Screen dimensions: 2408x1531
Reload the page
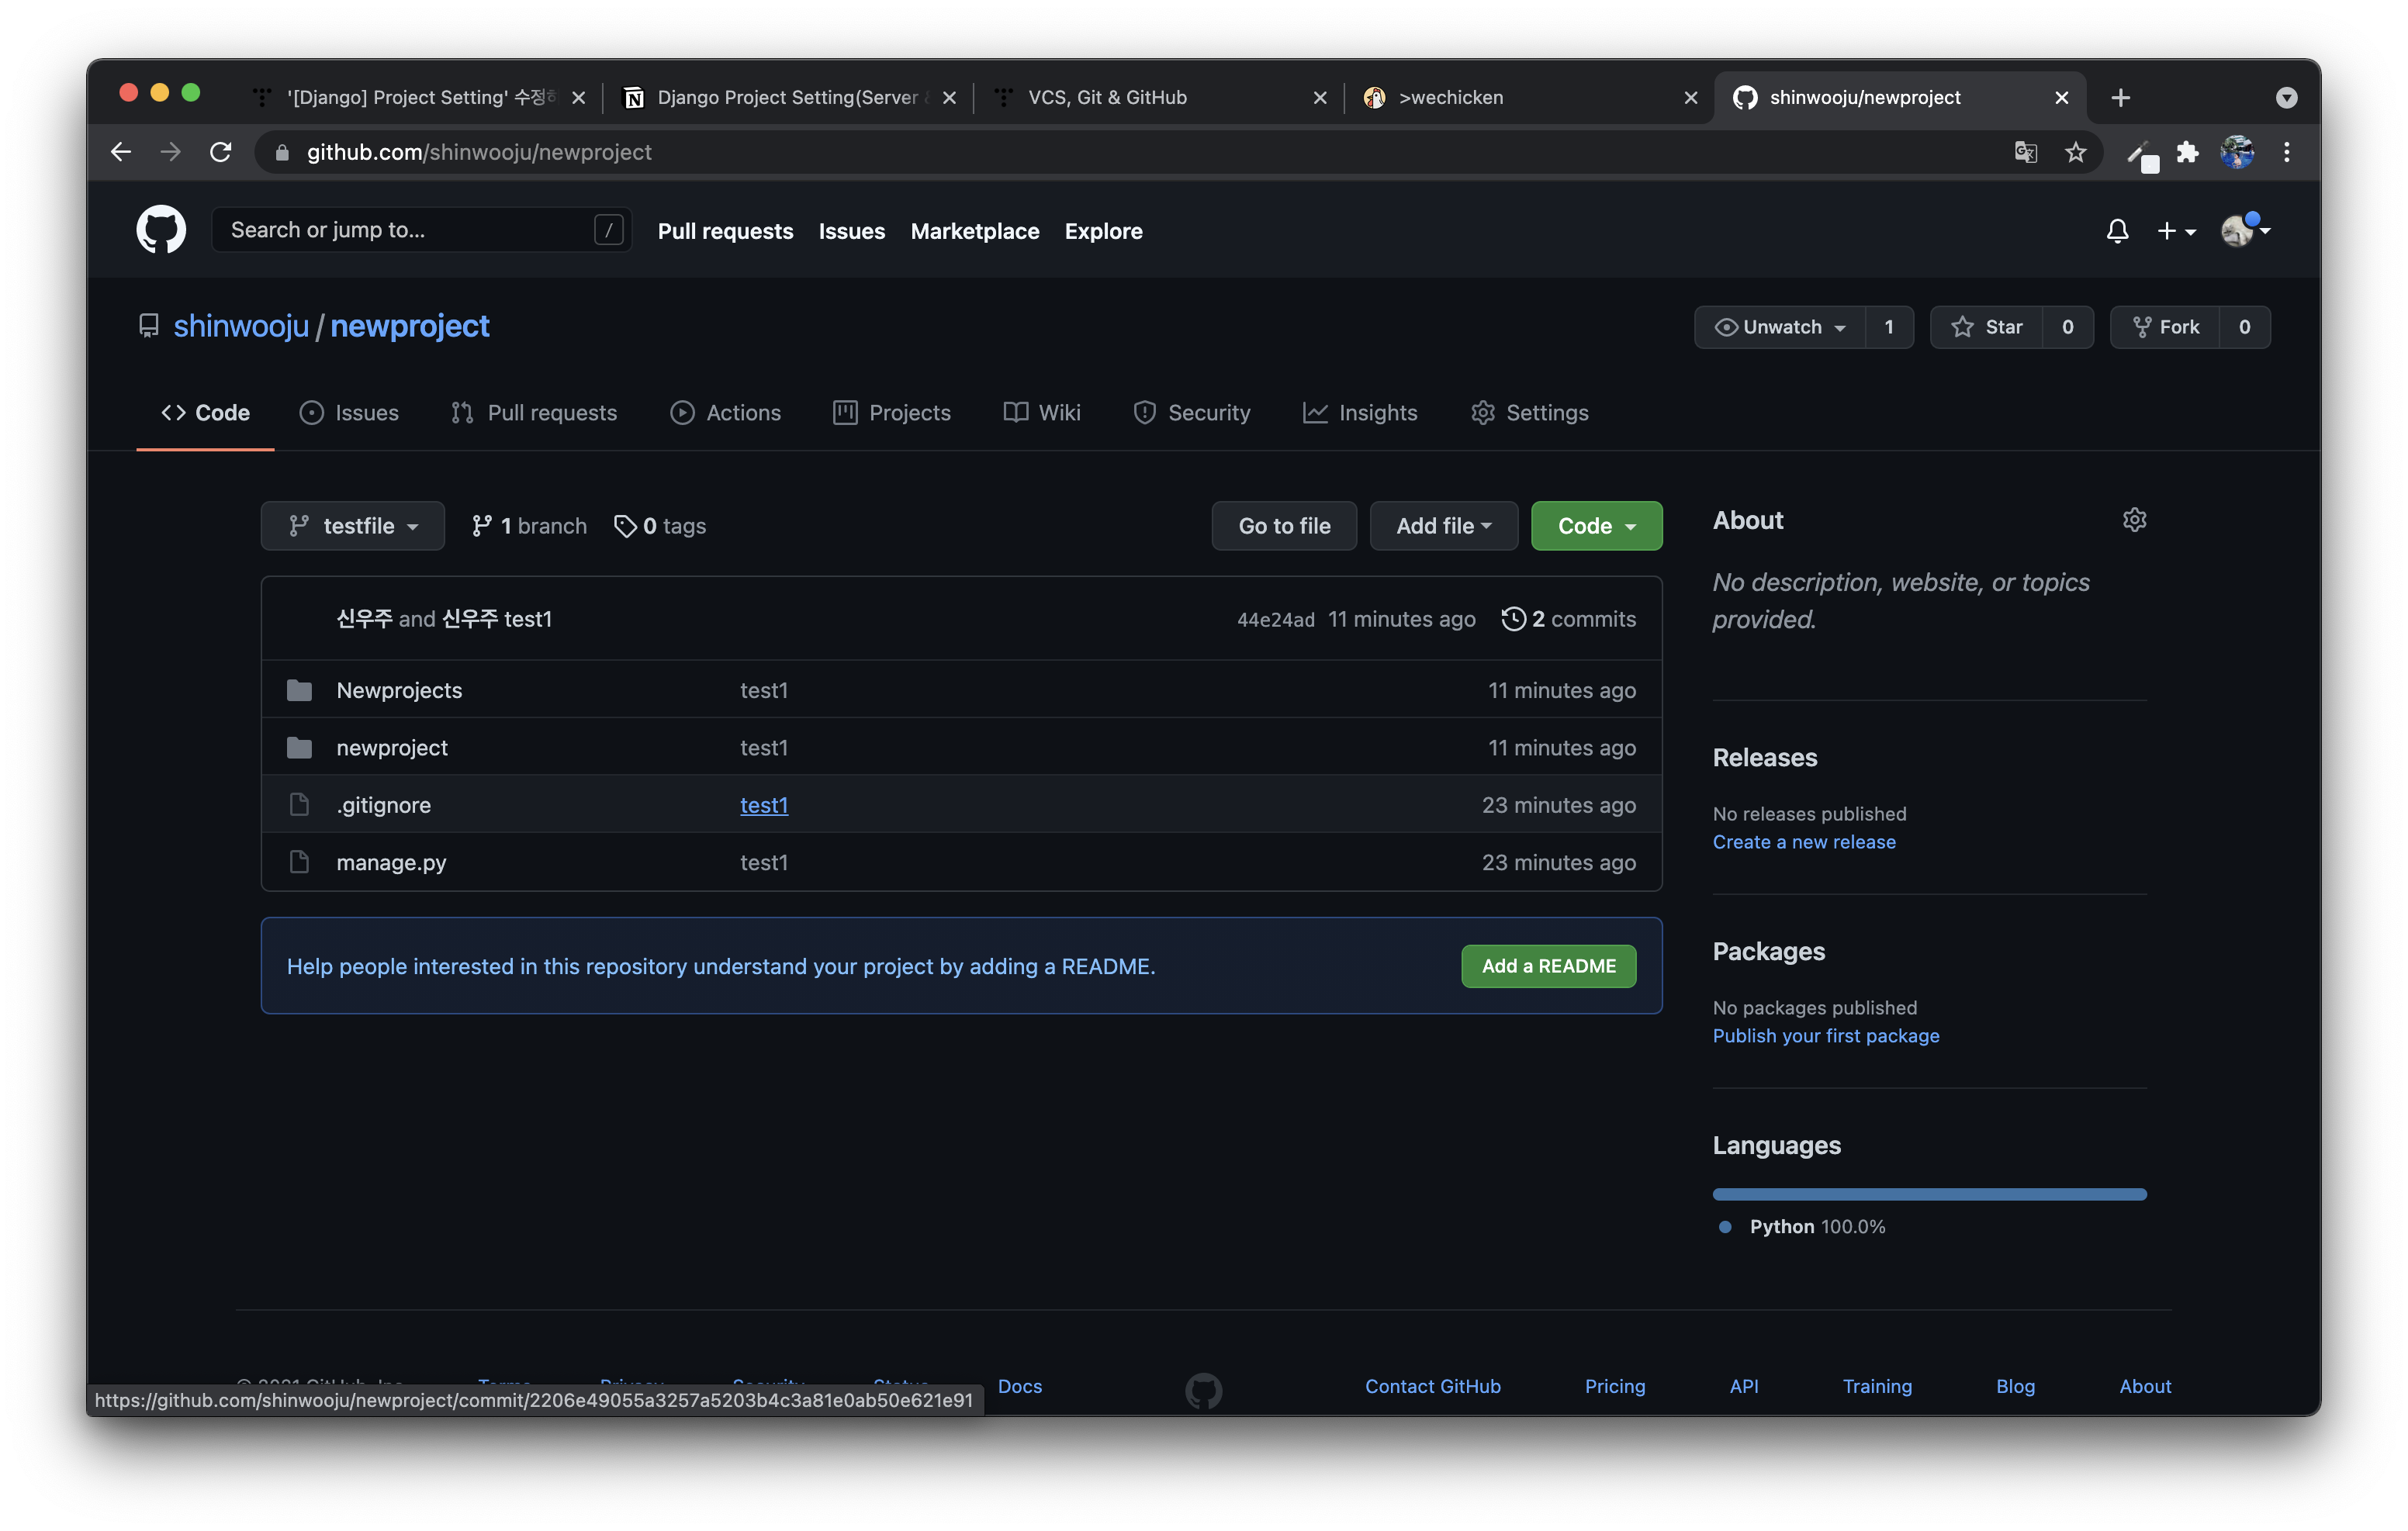pyautogui.click(x=221, y=152)
